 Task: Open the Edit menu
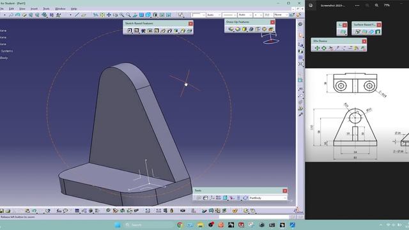click(x=12, y=8)
